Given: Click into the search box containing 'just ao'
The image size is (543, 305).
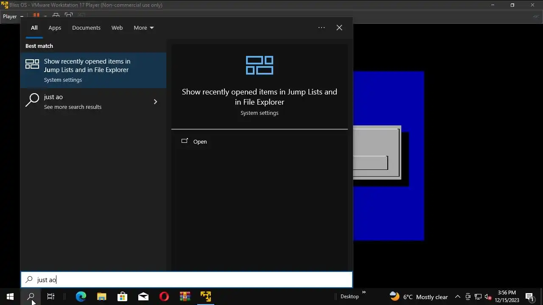Looking at the screenshot, I should click(187, 280).
